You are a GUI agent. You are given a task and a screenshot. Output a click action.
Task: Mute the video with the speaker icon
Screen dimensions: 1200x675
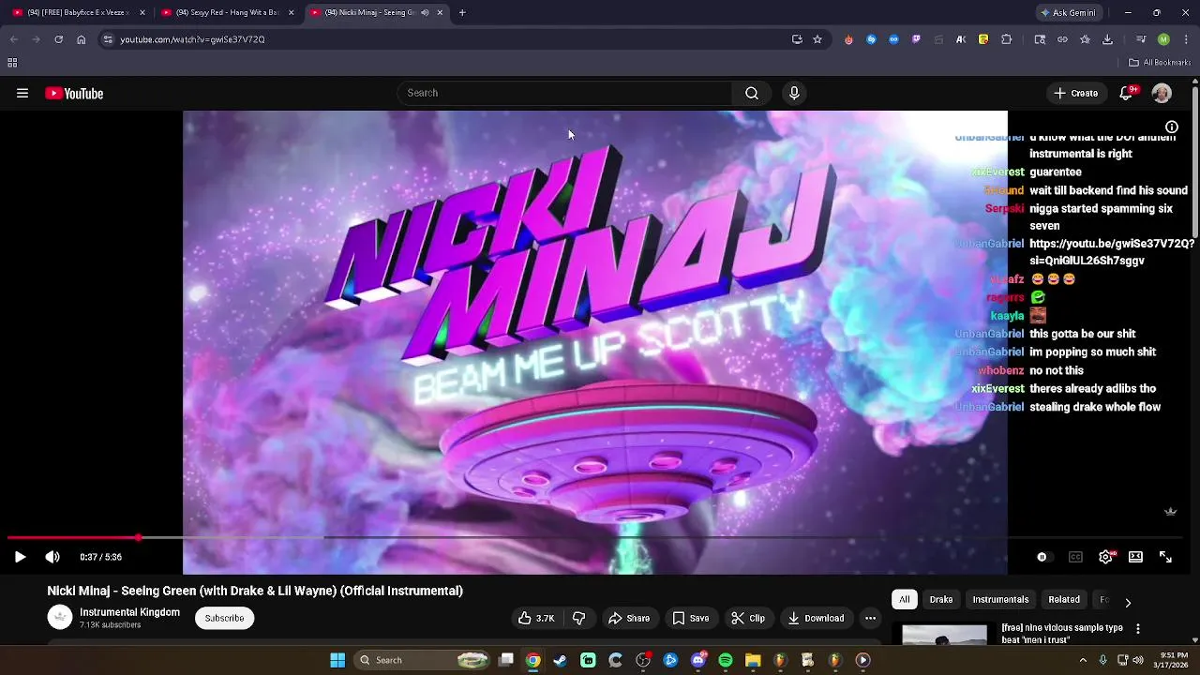click(x=52, y=557)
